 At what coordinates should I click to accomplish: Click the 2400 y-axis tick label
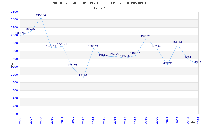[14, 20]
